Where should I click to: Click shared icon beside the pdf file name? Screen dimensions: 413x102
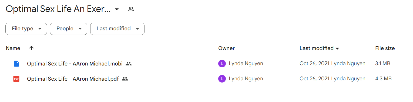click(x=125, y=79)
